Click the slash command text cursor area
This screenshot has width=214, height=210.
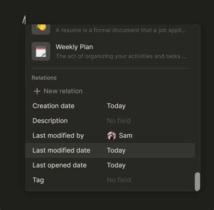24,20
